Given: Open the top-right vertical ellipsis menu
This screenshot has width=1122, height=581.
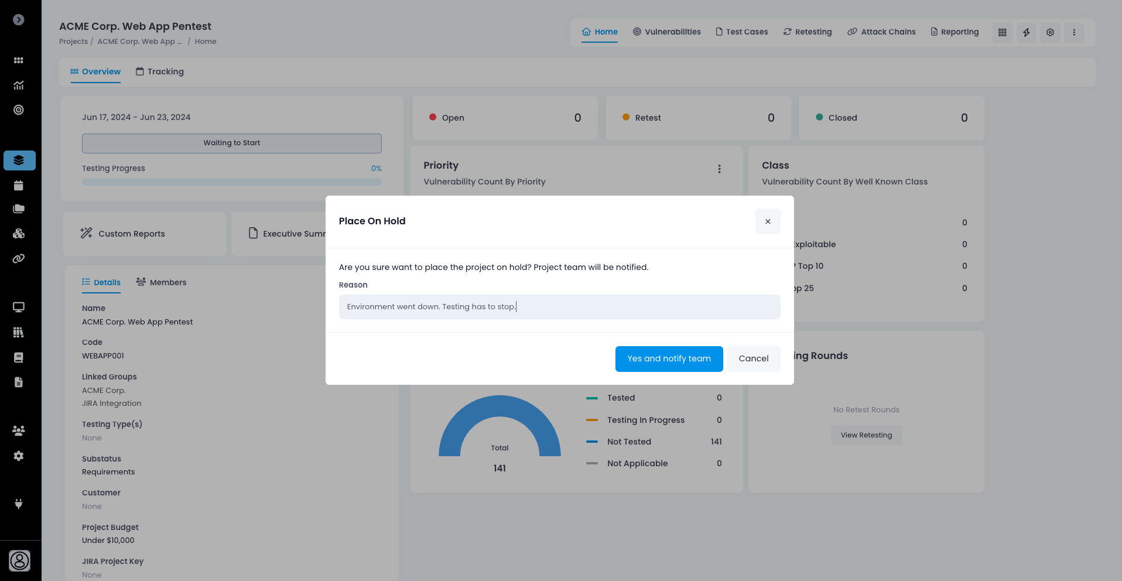Looking at the screenshot, I should (1073, 32).
